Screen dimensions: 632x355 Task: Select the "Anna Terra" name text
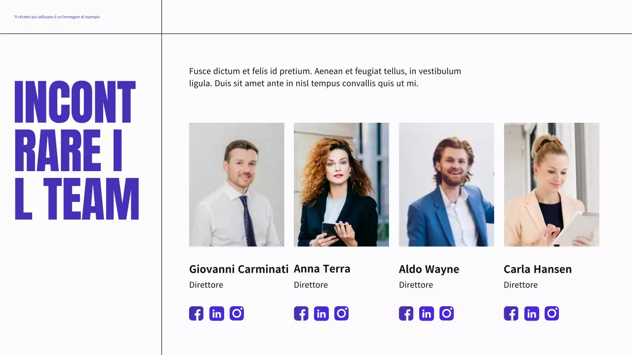coord(322,269)
